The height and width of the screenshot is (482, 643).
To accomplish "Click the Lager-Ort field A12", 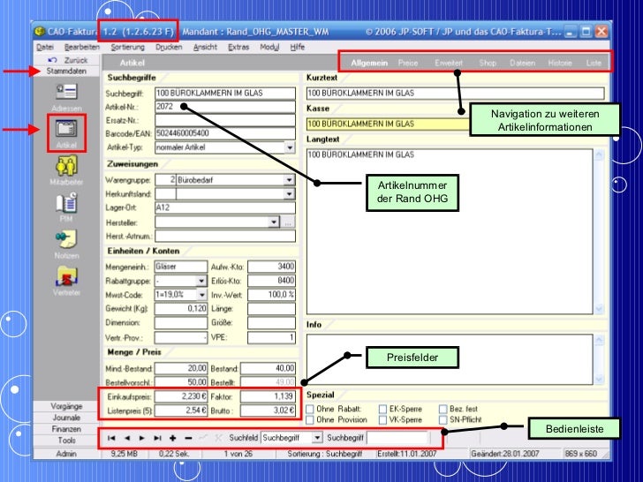I will point(225,207).
